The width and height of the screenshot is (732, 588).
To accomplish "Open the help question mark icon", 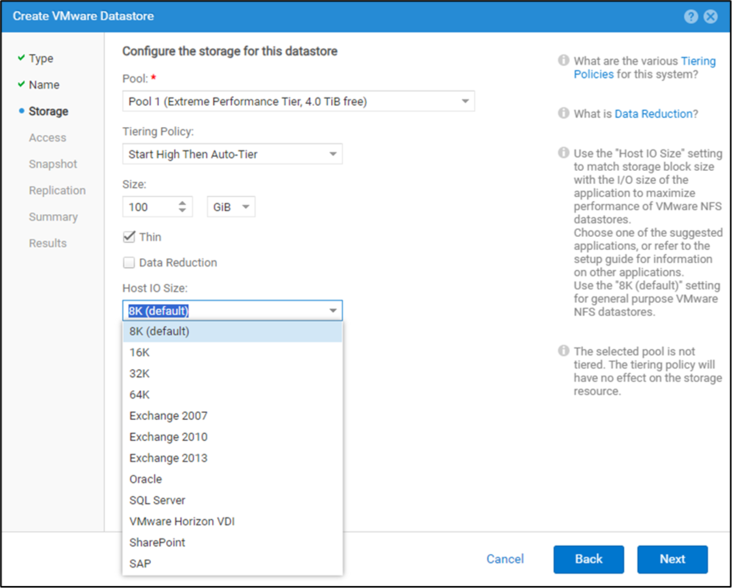I will pyautogui.click(x=691, y=17).
